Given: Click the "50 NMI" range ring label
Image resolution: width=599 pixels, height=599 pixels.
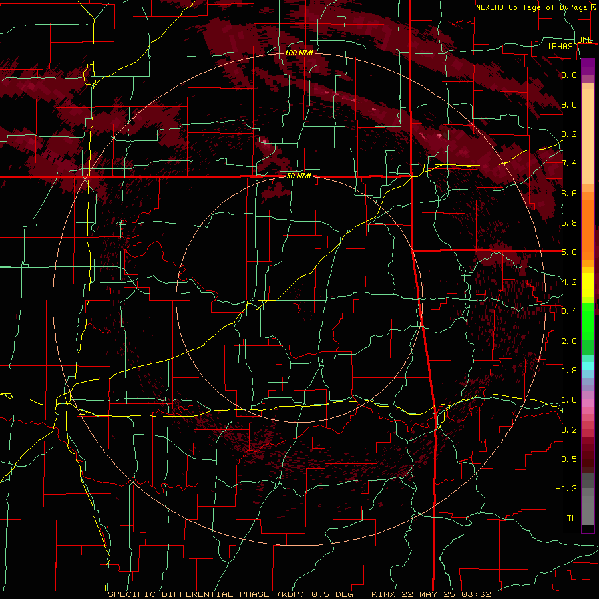Looking at the screenshot, I should point(299,176).
